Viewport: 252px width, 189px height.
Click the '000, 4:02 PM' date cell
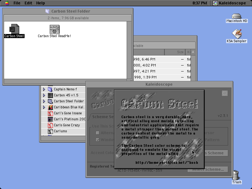pos(145,65)
